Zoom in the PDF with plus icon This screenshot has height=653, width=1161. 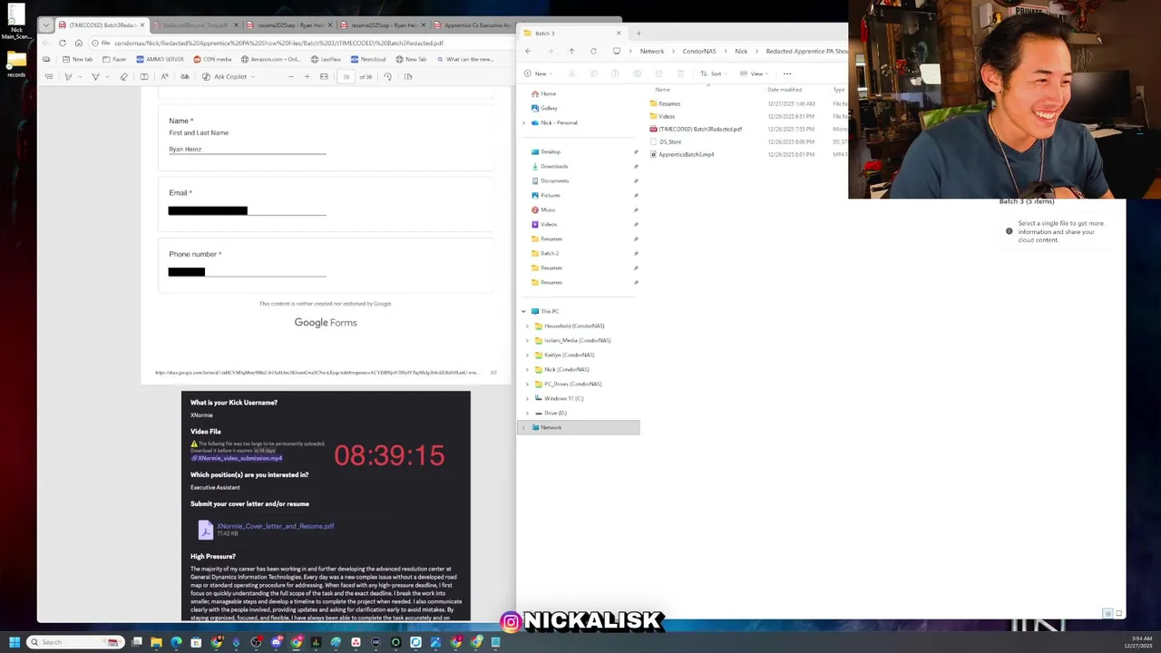point(307,76)
